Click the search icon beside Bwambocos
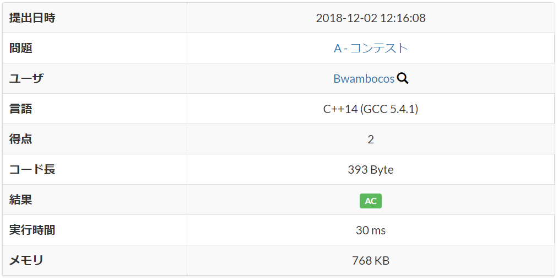 tap(403, 78)
